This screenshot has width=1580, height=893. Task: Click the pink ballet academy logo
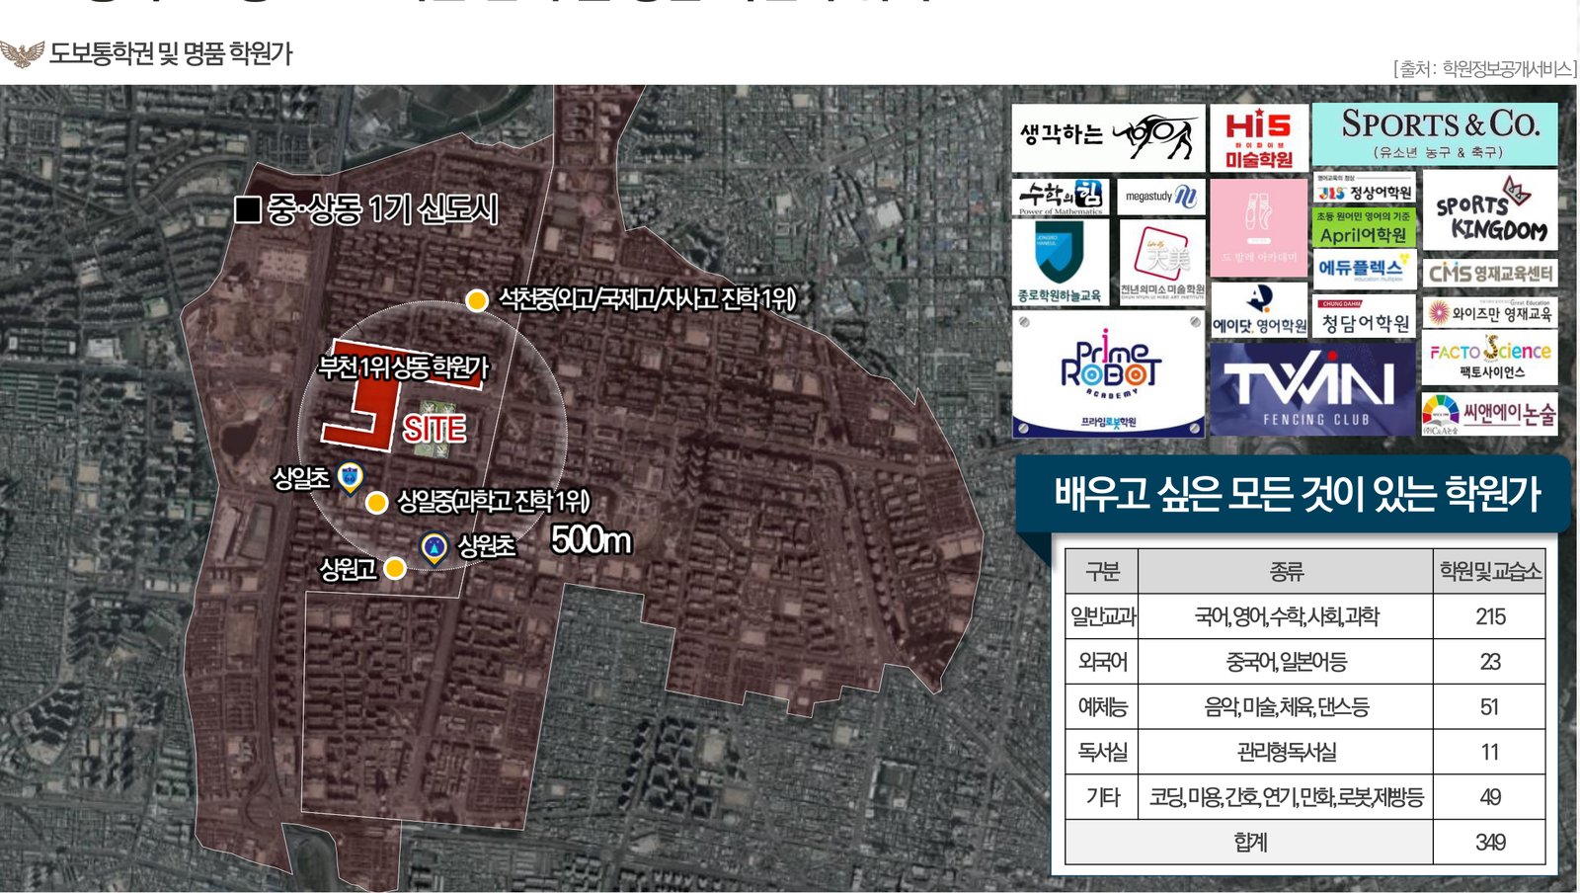pyautogui.click(x=1259, y=227)
